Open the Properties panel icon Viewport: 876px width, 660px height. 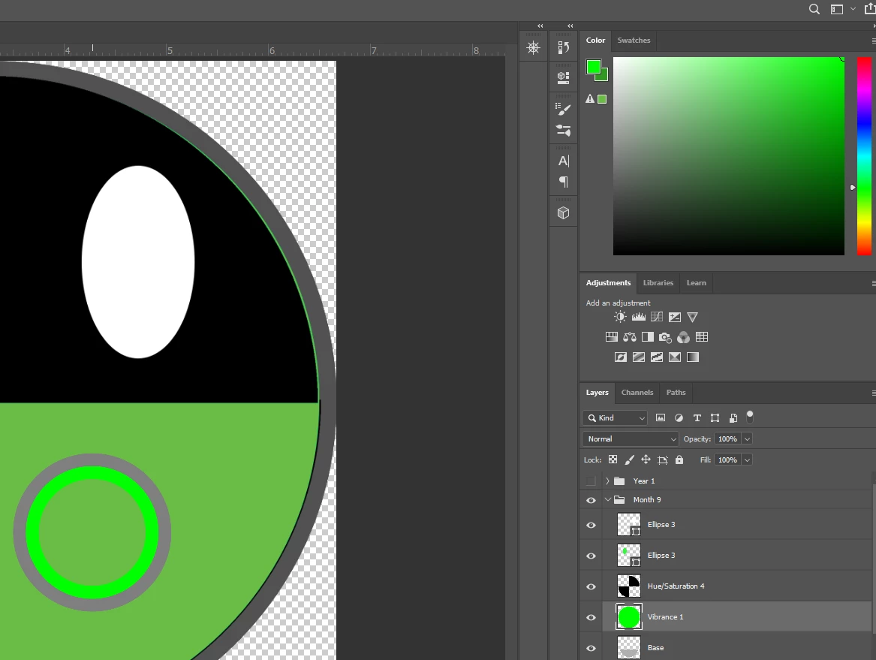point(563,77)
